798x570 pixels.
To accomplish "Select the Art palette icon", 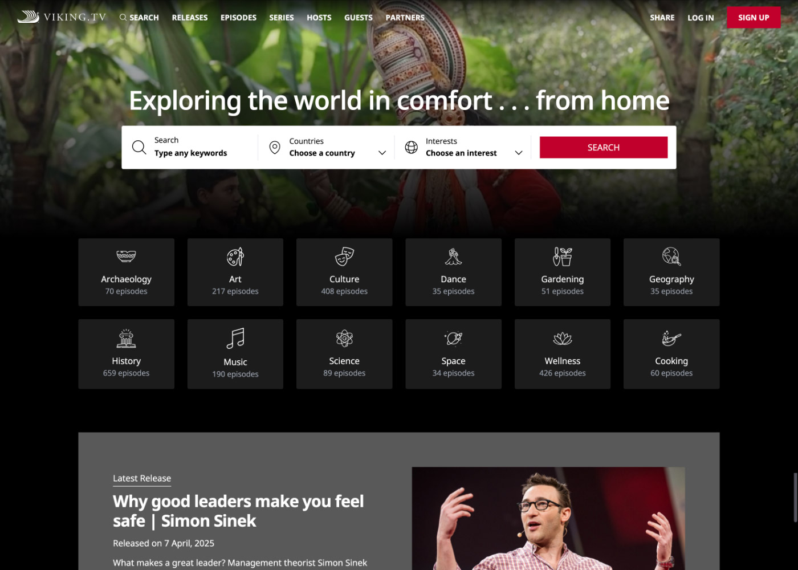I will coord(235,256).
